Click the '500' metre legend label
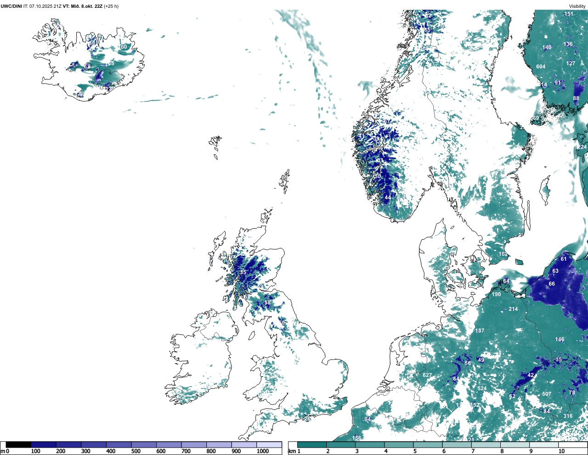 (x=136, y=451)
